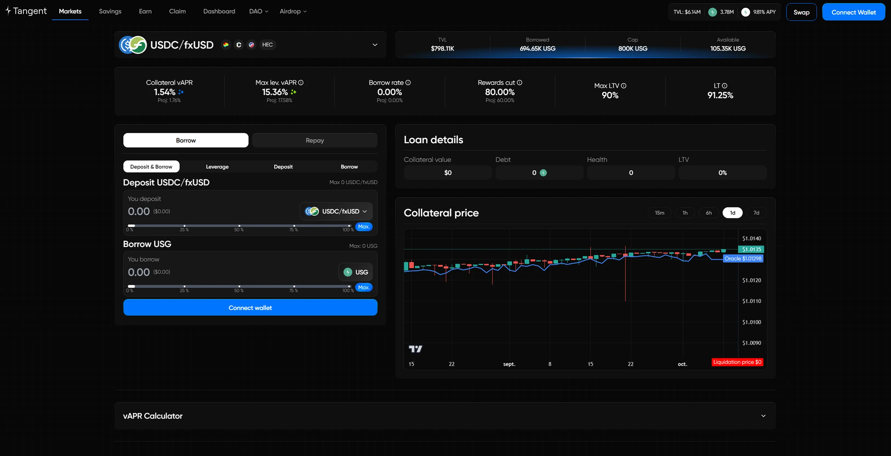Click the Max LTV info icon
The height and width of the screenshot is (456, 891).
(624, 86)
